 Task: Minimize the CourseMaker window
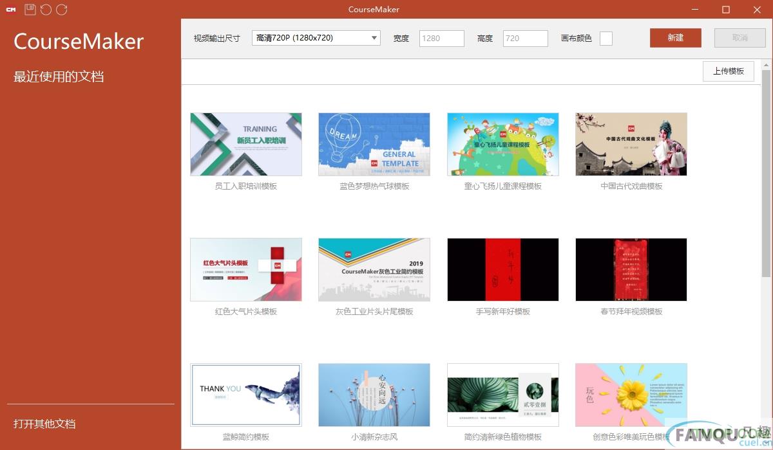(695, 10)
